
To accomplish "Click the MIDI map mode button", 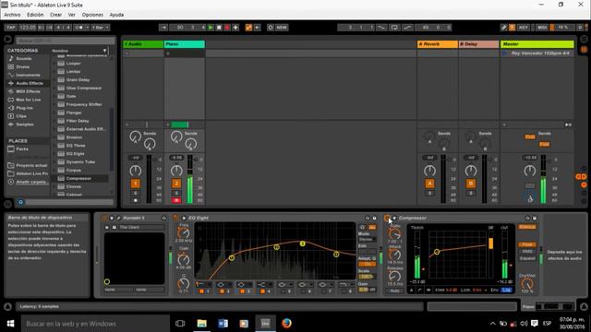I will [x=542, y=28].
